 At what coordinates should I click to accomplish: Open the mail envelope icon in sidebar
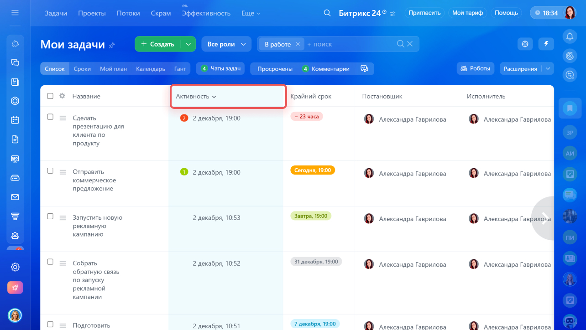[15, 197]
